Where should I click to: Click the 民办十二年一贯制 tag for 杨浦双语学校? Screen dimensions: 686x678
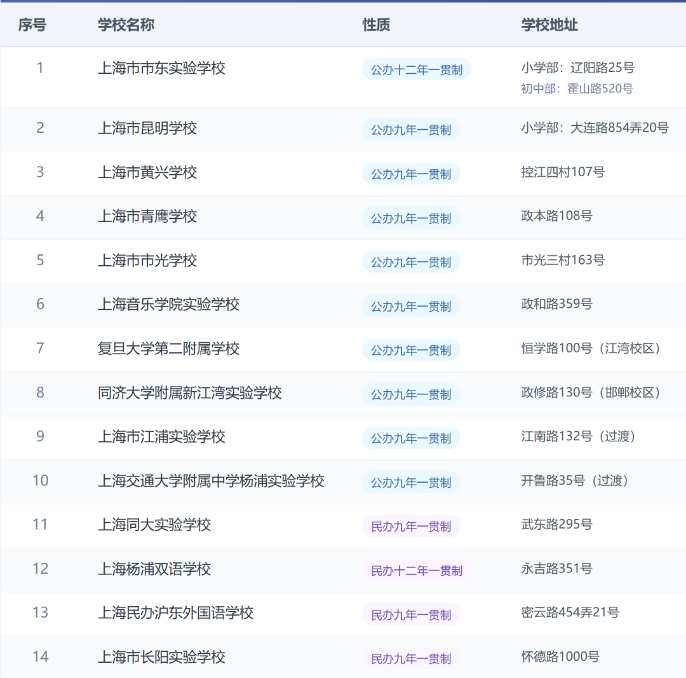click(417, 571)
